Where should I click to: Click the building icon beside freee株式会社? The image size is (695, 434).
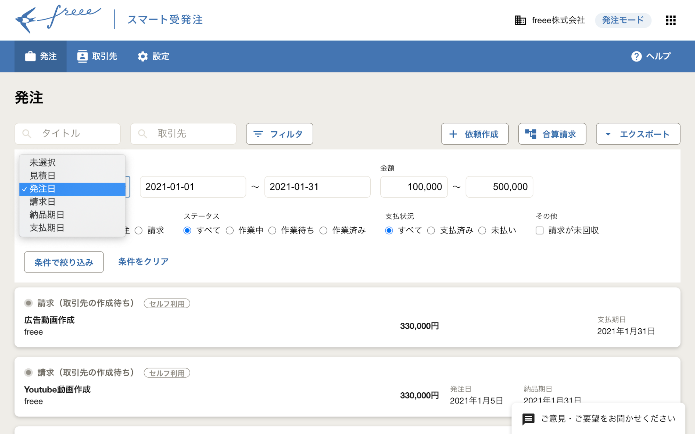coord(520,21)
